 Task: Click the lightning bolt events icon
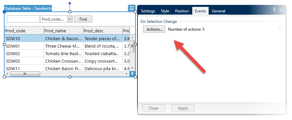(x=133, y=74)
